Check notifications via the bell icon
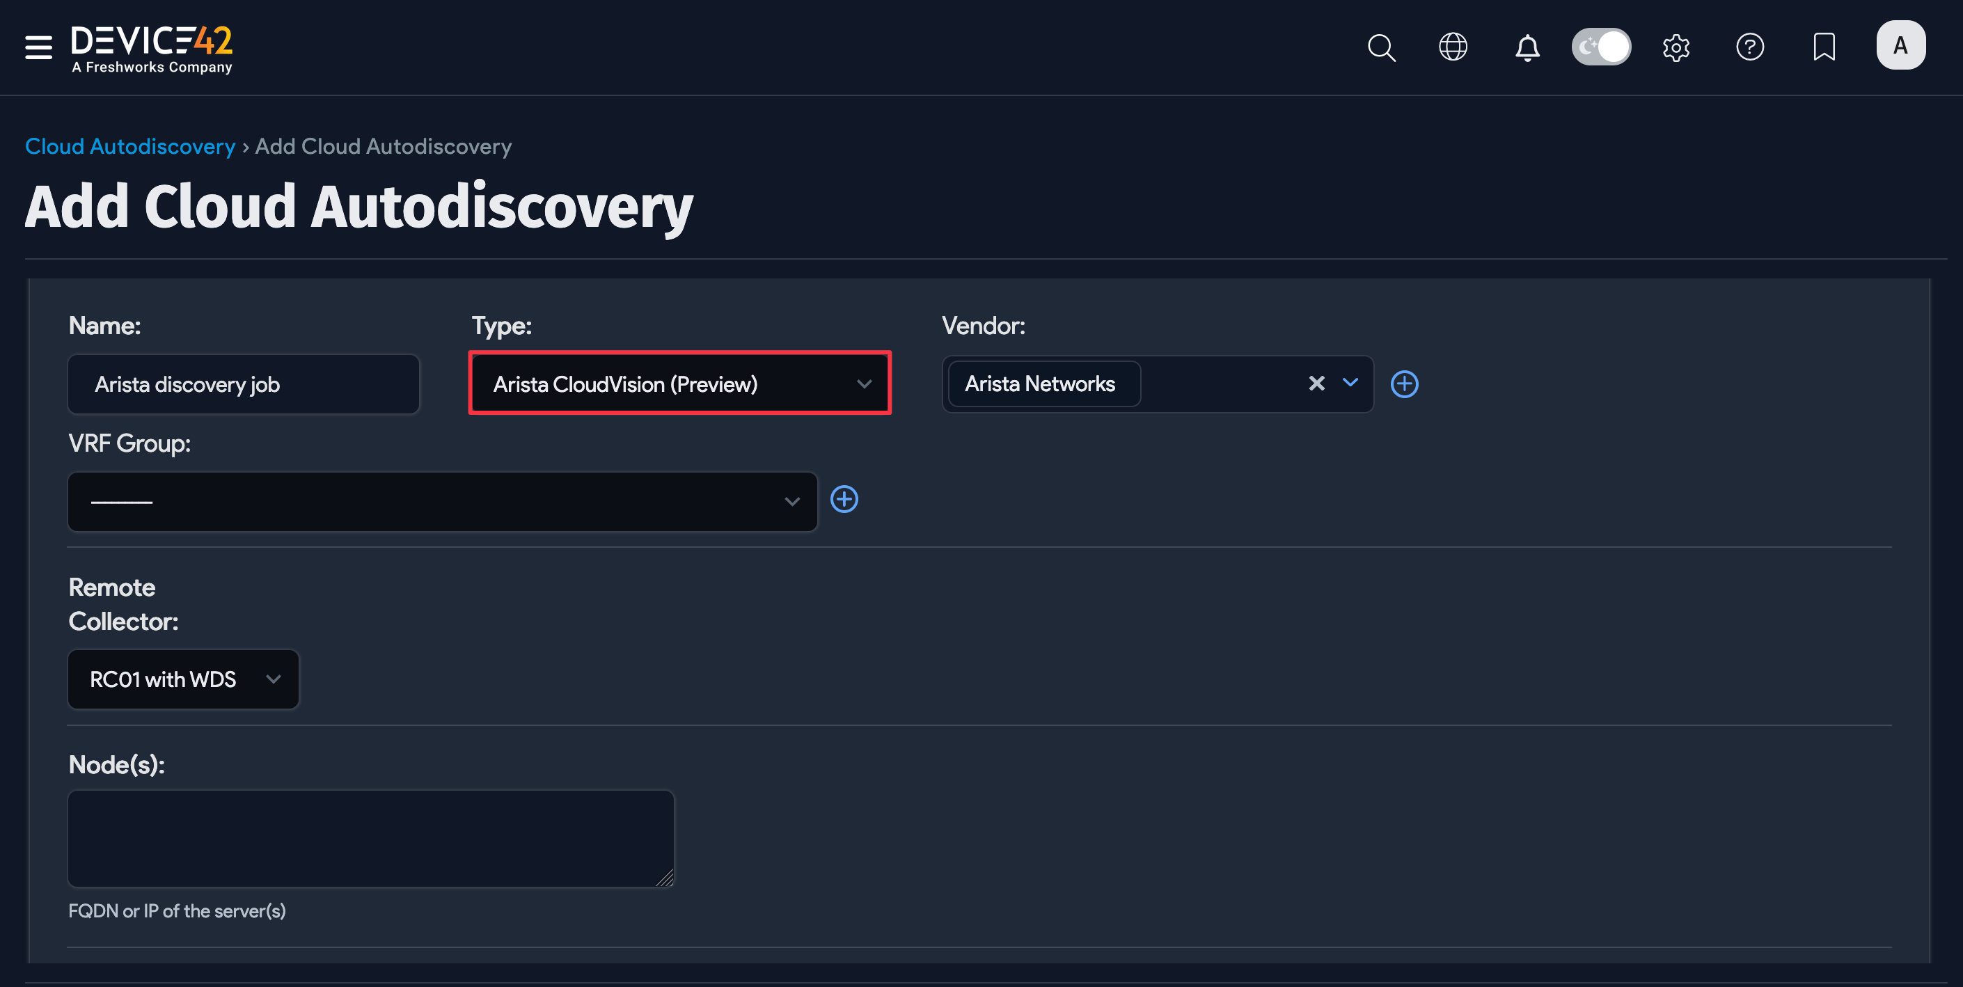Image resolution: width=1963 pixels, height=987 pixels. coord(1527,47)
